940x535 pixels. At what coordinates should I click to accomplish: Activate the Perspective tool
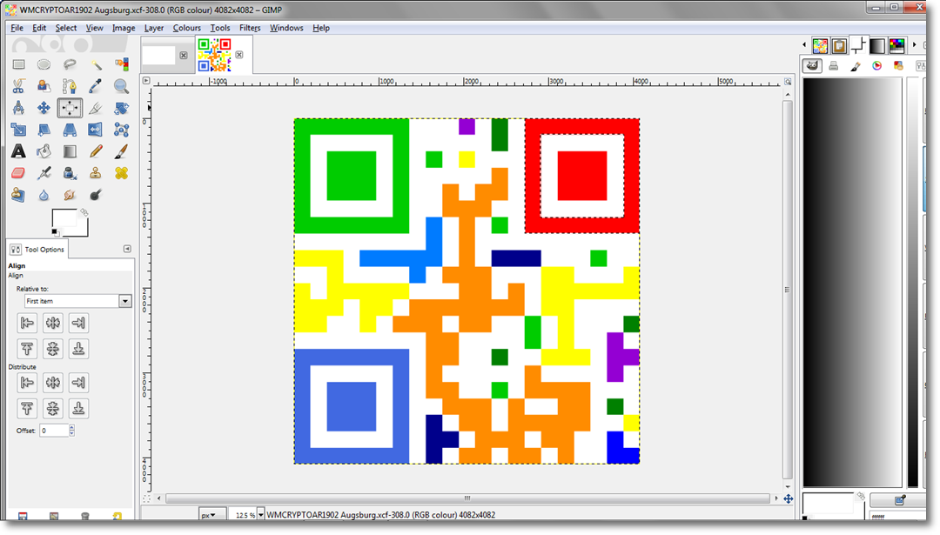point(70,130)
